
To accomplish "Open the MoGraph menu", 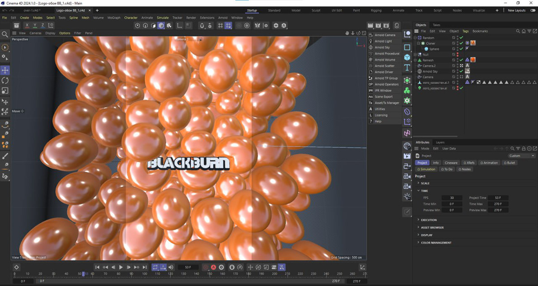I will click(113, 18).
